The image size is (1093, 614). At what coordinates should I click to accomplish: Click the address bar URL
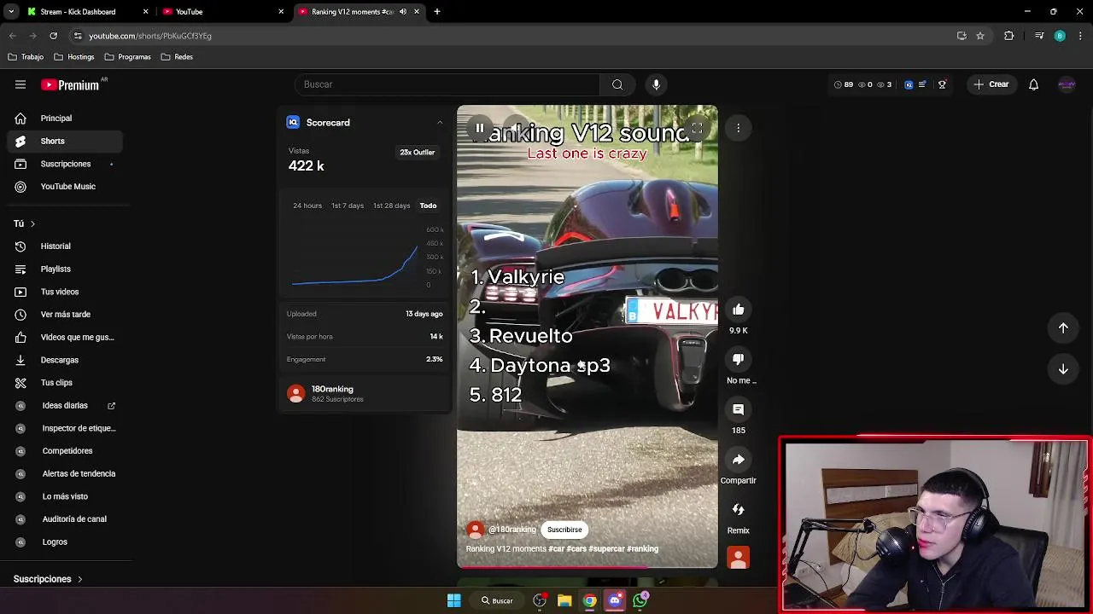point(150,36)
